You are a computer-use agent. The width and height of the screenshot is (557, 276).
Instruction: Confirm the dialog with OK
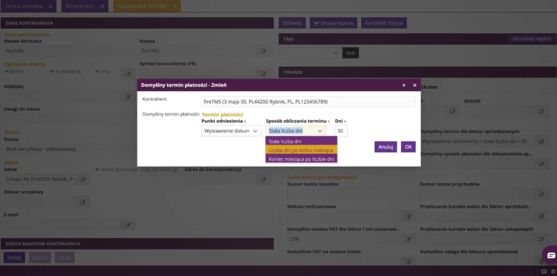(x=408, y=147)
